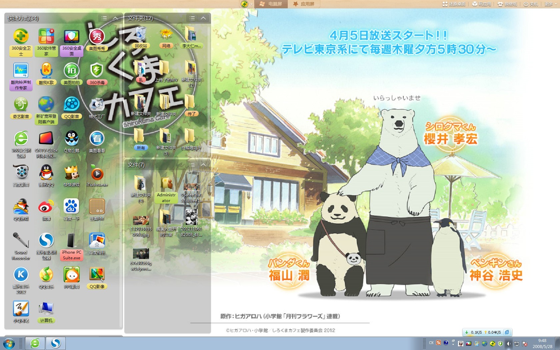The width and height of the screenshot is (560, 350).
Task: Open 360安全桌面 shortcut
Action: coord(72,42)
